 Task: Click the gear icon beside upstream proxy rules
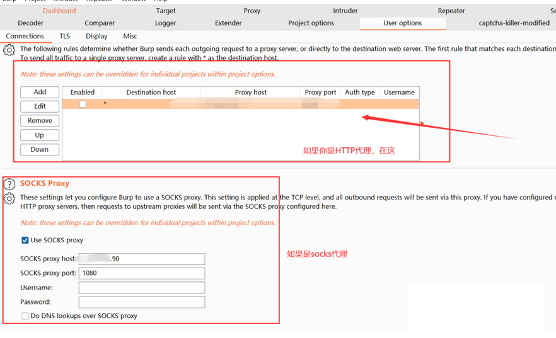coord(9,50)
